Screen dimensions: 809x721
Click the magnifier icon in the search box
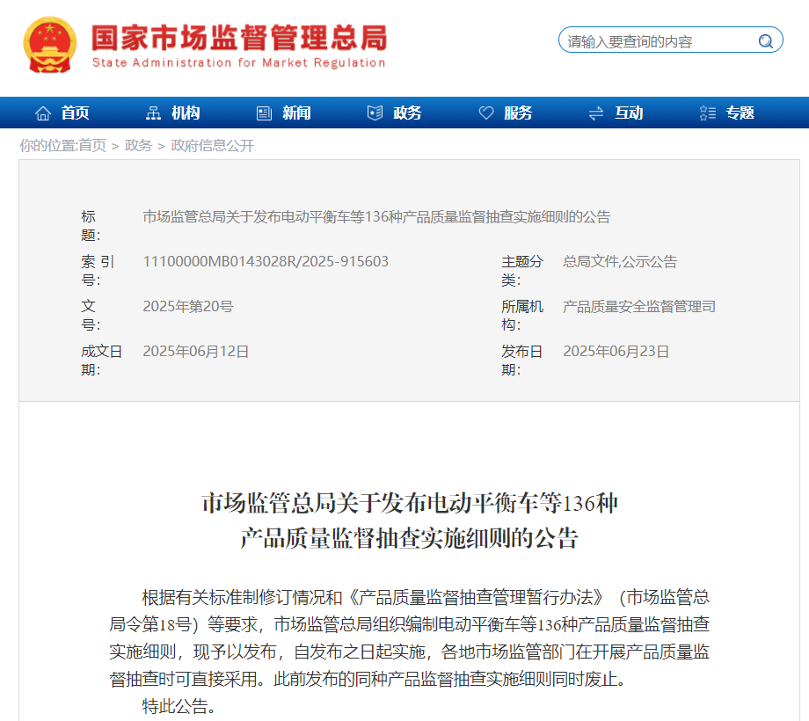[767, 40]
